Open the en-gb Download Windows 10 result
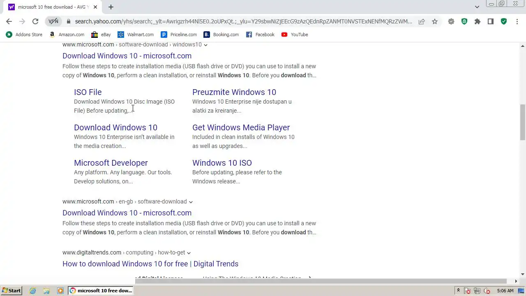 (127, 213)
